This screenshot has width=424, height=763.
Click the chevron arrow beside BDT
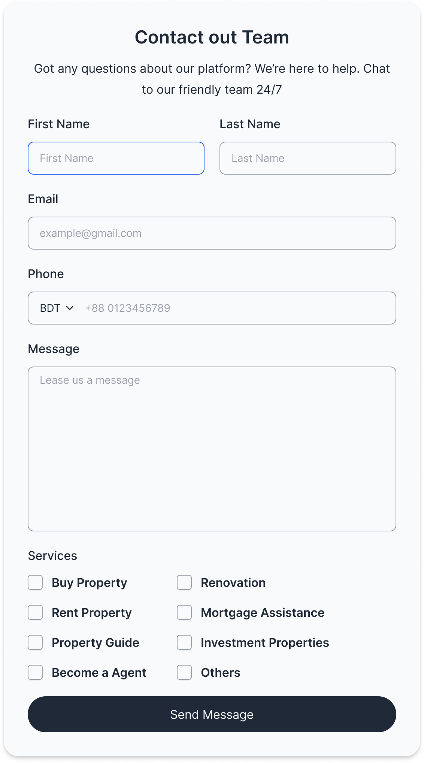tap(70, 308)
